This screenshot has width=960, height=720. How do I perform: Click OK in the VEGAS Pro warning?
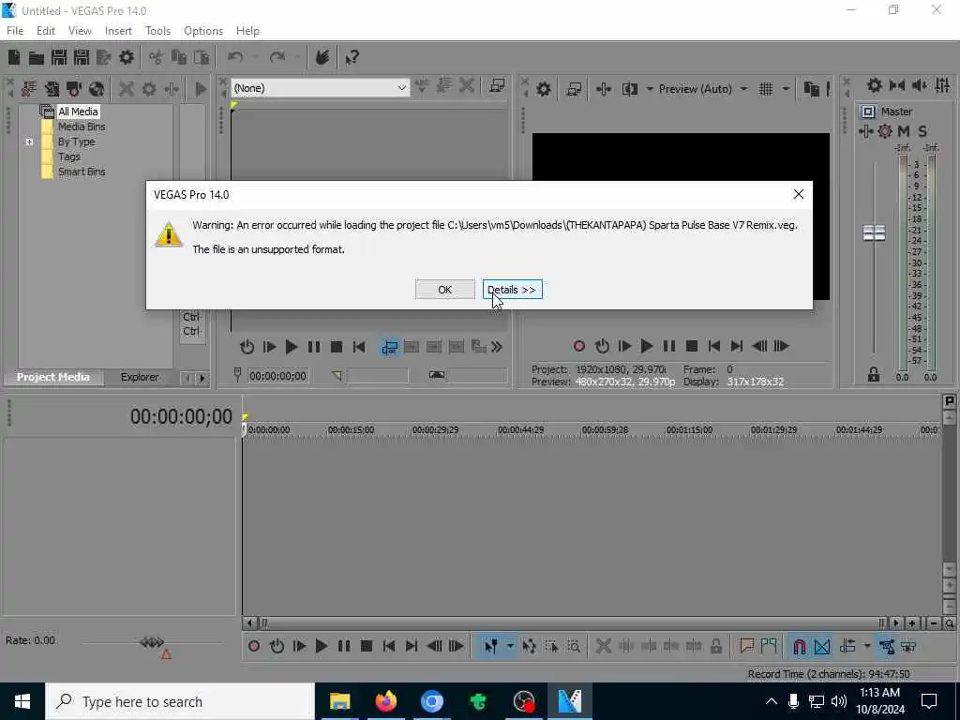(x=445, y=290)
